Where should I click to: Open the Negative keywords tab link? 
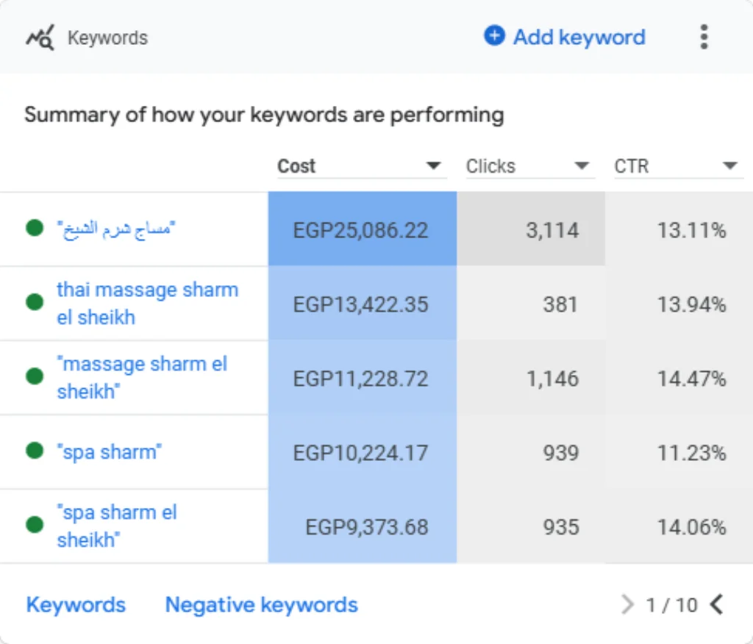tap(261, 604)
